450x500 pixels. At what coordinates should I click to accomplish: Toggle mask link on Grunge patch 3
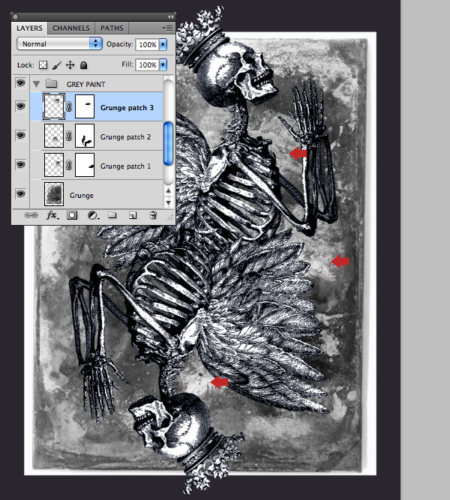tap(69, 107)
